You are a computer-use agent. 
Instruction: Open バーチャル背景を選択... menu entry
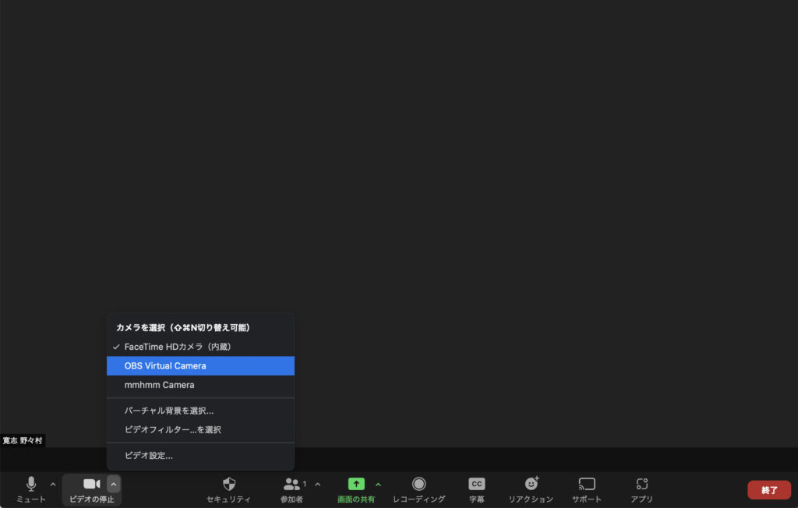tap(200, 411)
